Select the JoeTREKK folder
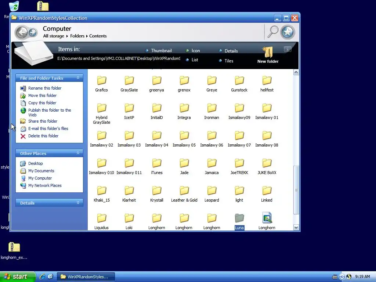 239,167
